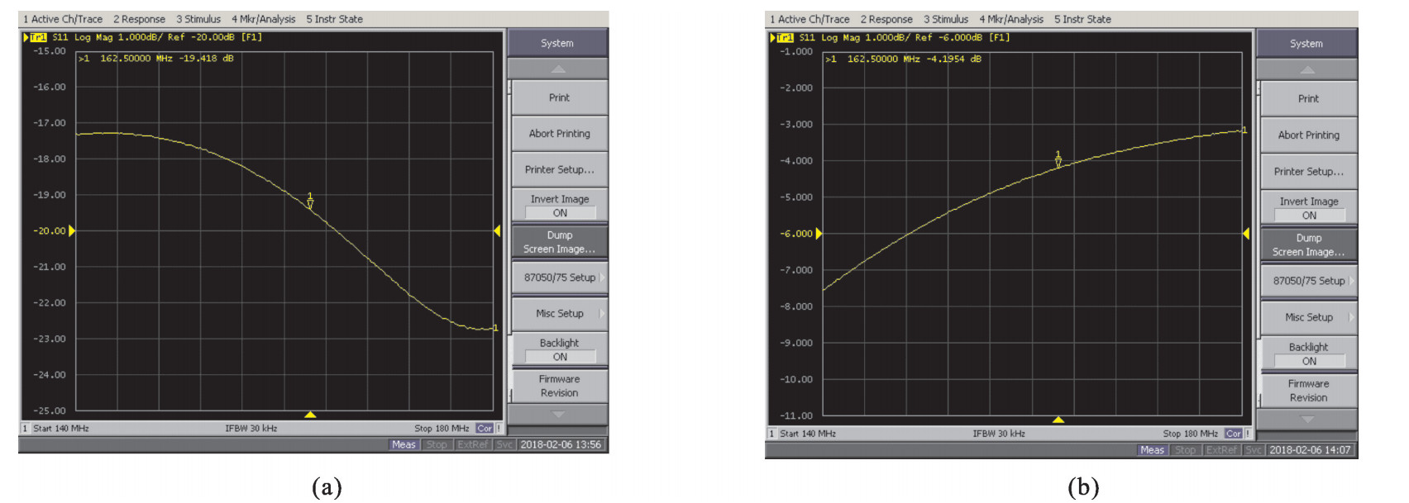This screenshot has height=503, width=1409.
Task: Click the -20.00 reference level triangle in left plot
Action: (x=72, y=230)
